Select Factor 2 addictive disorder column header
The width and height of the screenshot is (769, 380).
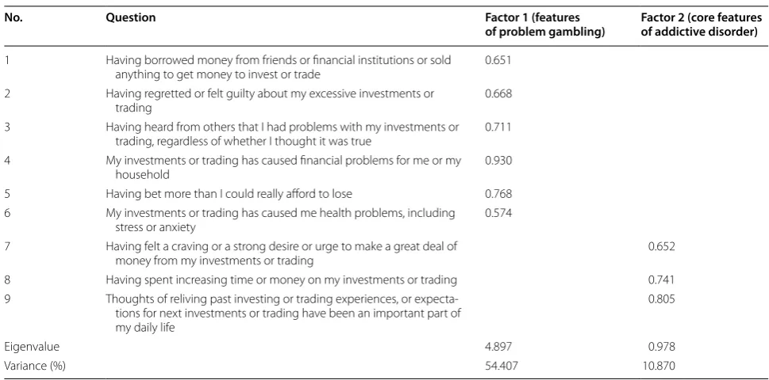[x=702, y=25]
